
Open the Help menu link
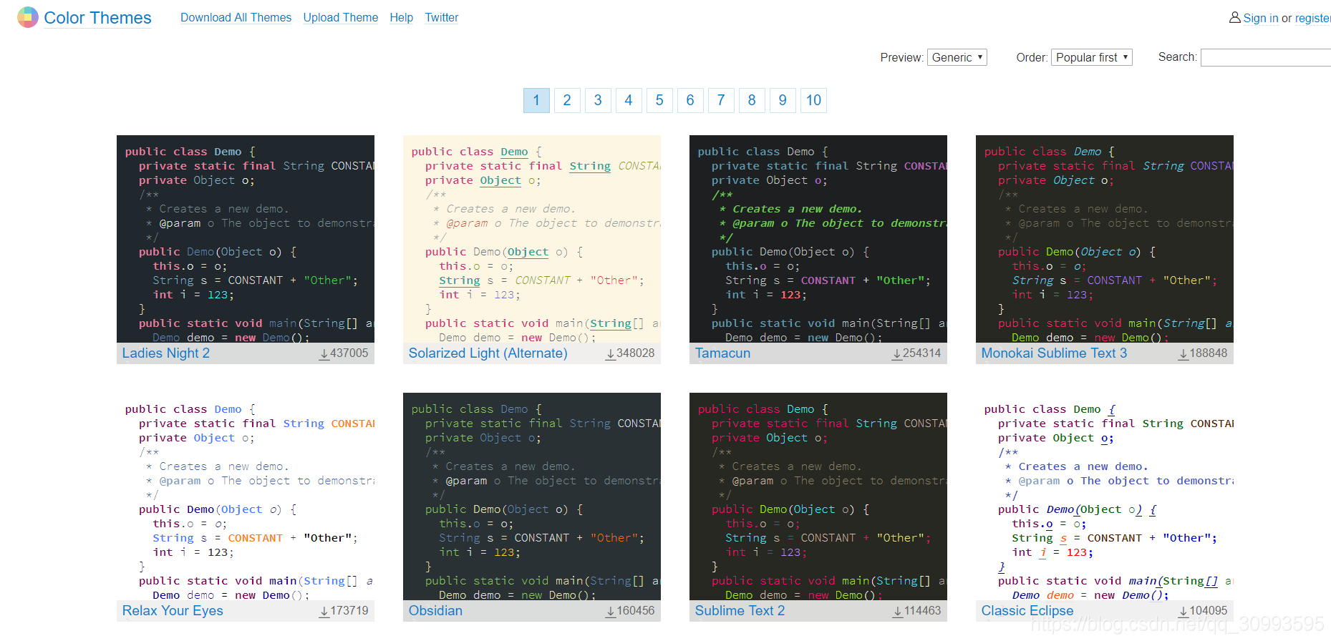click(x=402, y=17)
